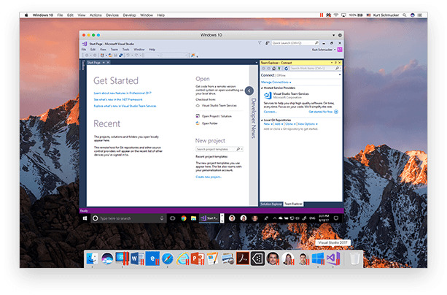Expand the Developer News panel arrow

pyautogui.click(x=249, y=91)
